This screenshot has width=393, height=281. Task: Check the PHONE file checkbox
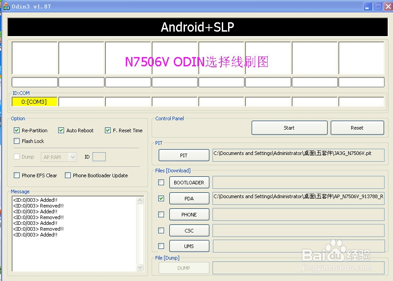tap(161, 215)
